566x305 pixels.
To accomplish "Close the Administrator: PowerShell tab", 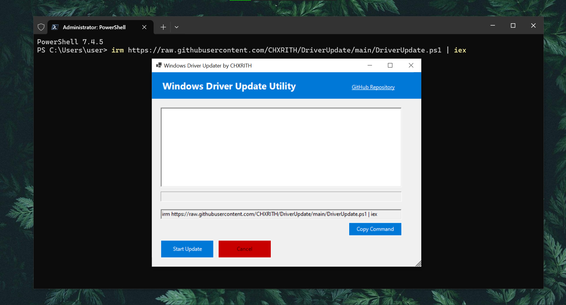I will 144,27.
